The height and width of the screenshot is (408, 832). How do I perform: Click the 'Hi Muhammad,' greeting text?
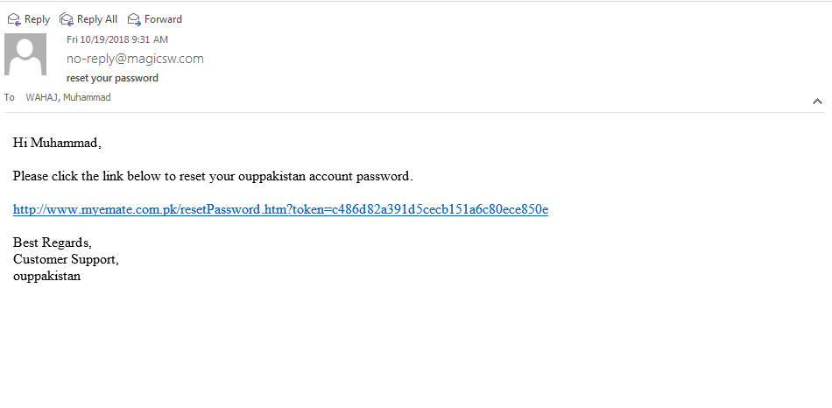[57, 144]
